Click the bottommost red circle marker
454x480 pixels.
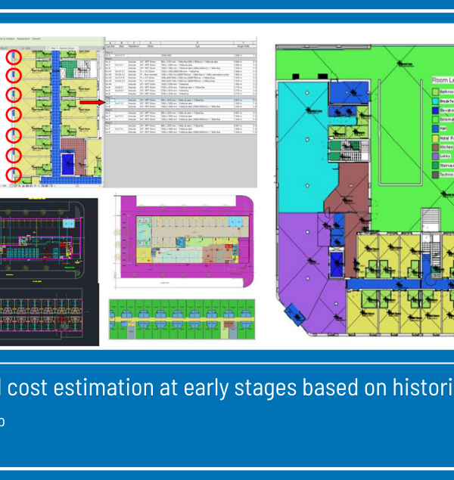13,174
